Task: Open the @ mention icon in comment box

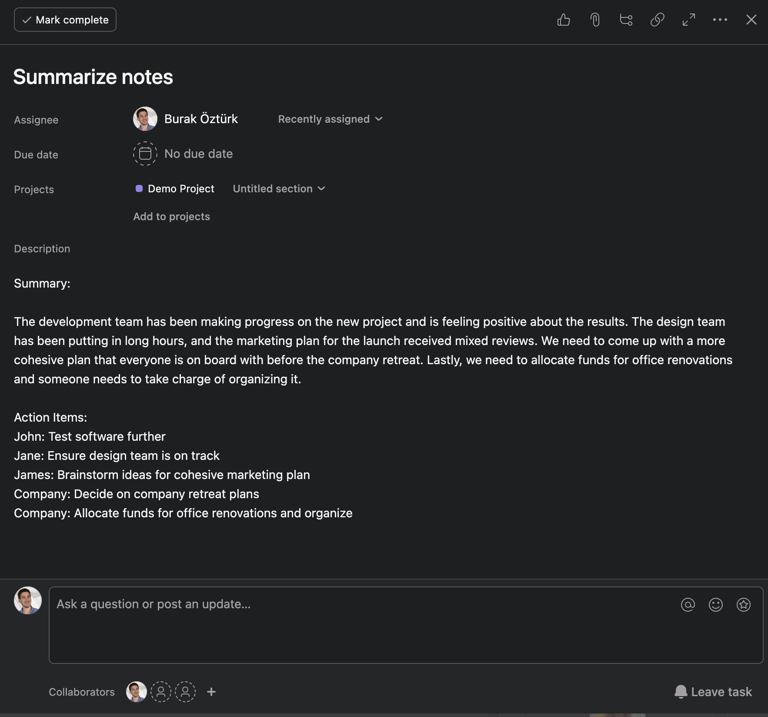Action: (x=688, y=604)
